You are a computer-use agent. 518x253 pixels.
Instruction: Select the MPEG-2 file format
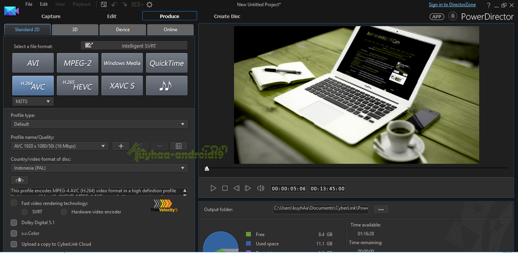(78, 63)
